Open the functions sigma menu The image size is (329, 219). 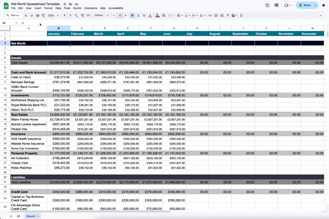point(241,15)
